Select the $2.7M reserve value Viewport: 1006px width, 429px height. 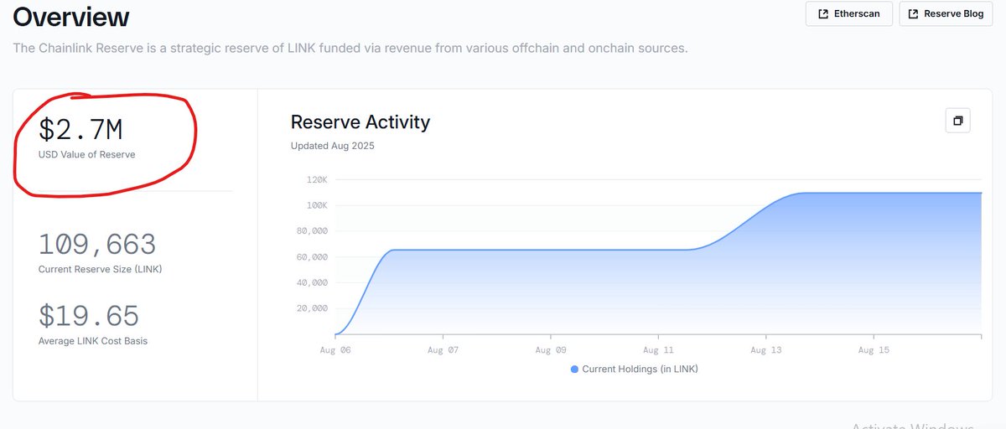click(80, 129)
